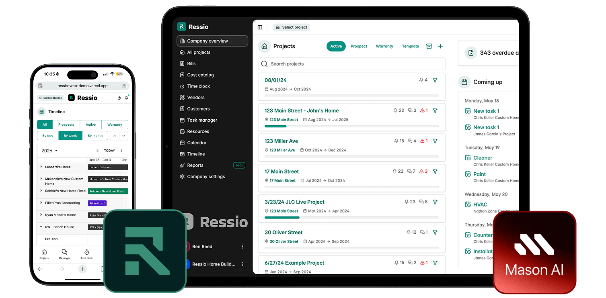Select Active filter on phone Timeline
606x298 pixels.
coord(91,125)
